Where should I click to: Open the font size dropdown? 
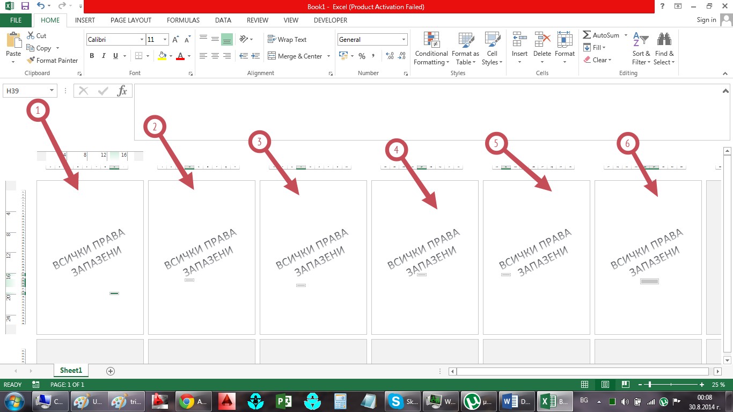tap(165, 40)
